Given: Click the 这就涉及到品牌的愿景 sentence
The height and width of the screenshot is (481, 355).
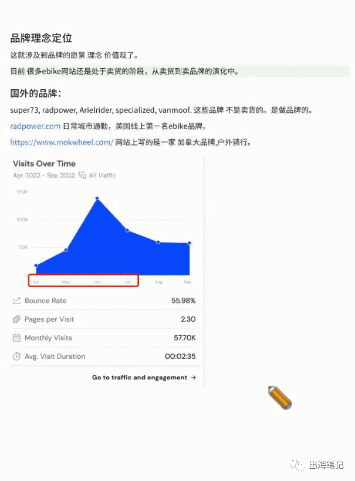Looking at the screenshot, I should point(74,55).
